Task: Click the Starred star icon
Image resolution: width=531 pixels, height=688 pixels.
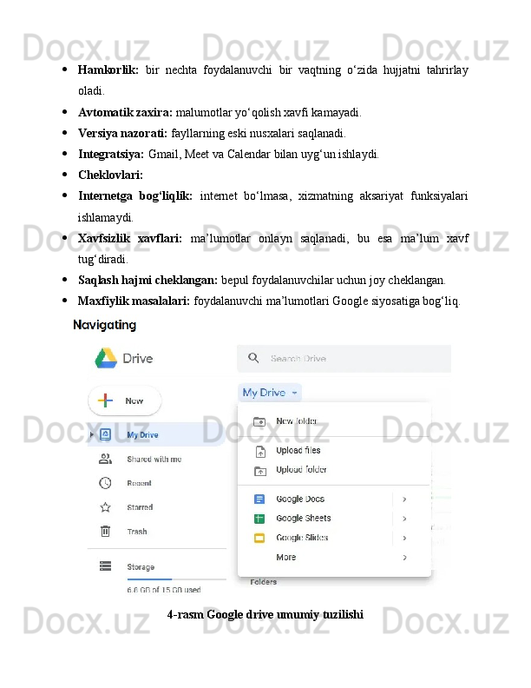Action: (105, 507)
